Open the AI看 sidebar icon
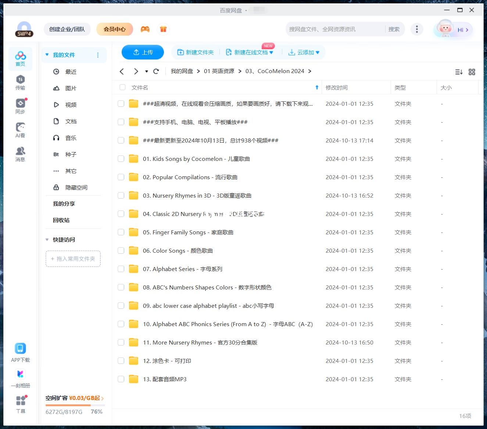487x429 pixels. click(x=20, y=130)
